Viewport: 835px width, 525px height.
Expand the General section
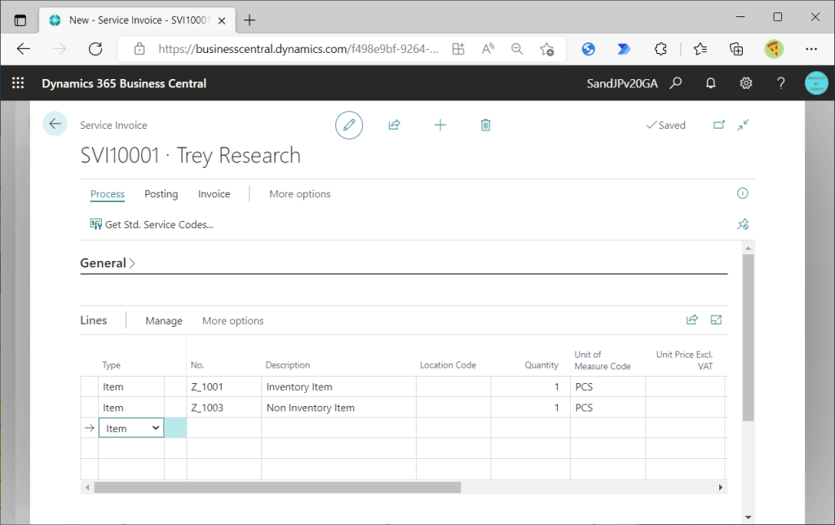[x=107, y=263]
